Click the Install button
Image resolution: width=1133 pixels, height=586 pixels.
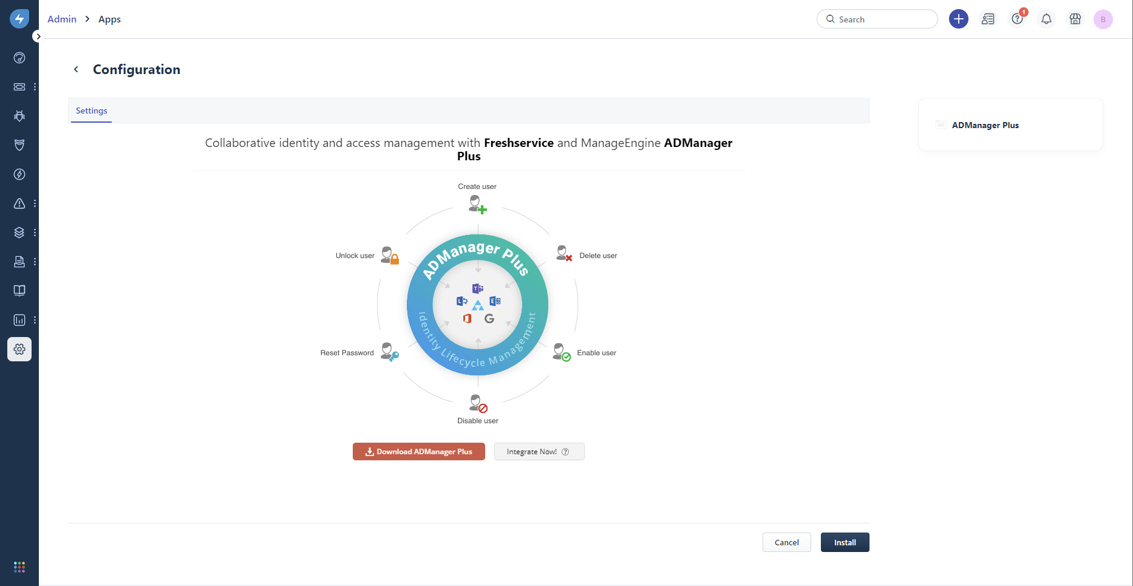(x=845, y=542)
